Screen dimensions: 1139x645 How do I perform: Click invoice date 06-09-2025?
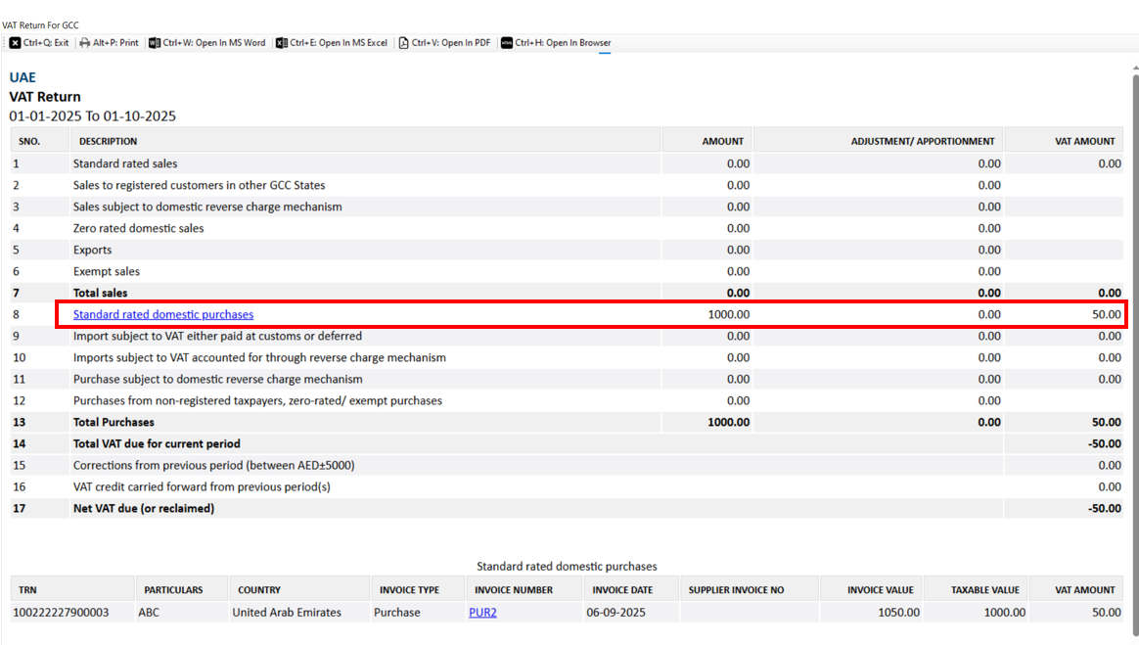tap(616, 613)
